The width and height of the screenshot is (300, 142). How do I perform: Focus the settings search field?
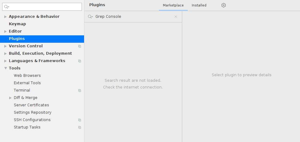pos(42,7)
